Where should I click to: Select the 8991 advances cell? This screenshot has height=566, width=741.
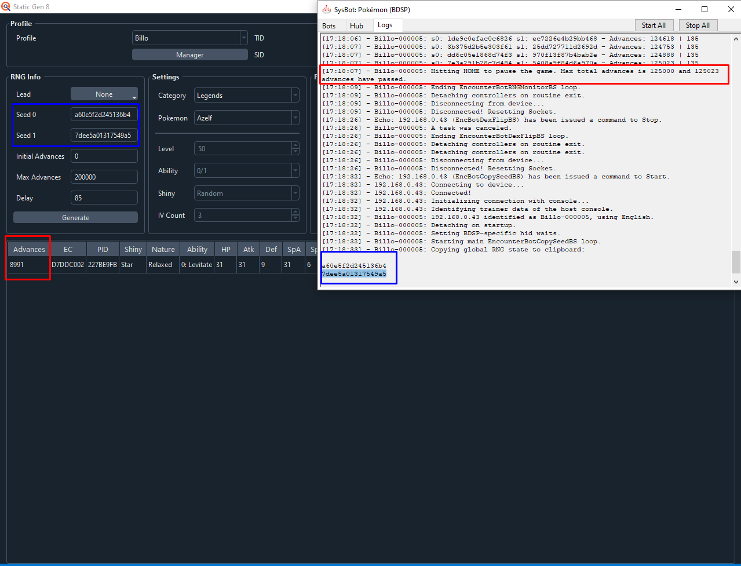pos(29,265)
